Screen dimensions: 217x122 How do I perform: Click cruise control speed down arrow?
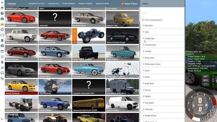pyautogui.click(x=213, y=84)
